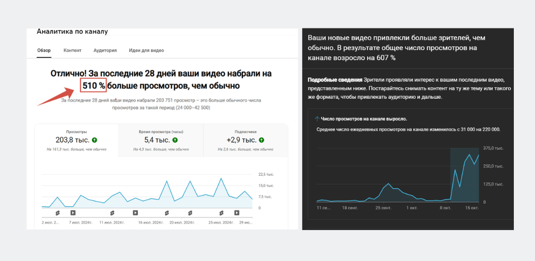Open the Идеи для видео tab
This screenshot has height=261, width=535.
[x=146, y=51]
